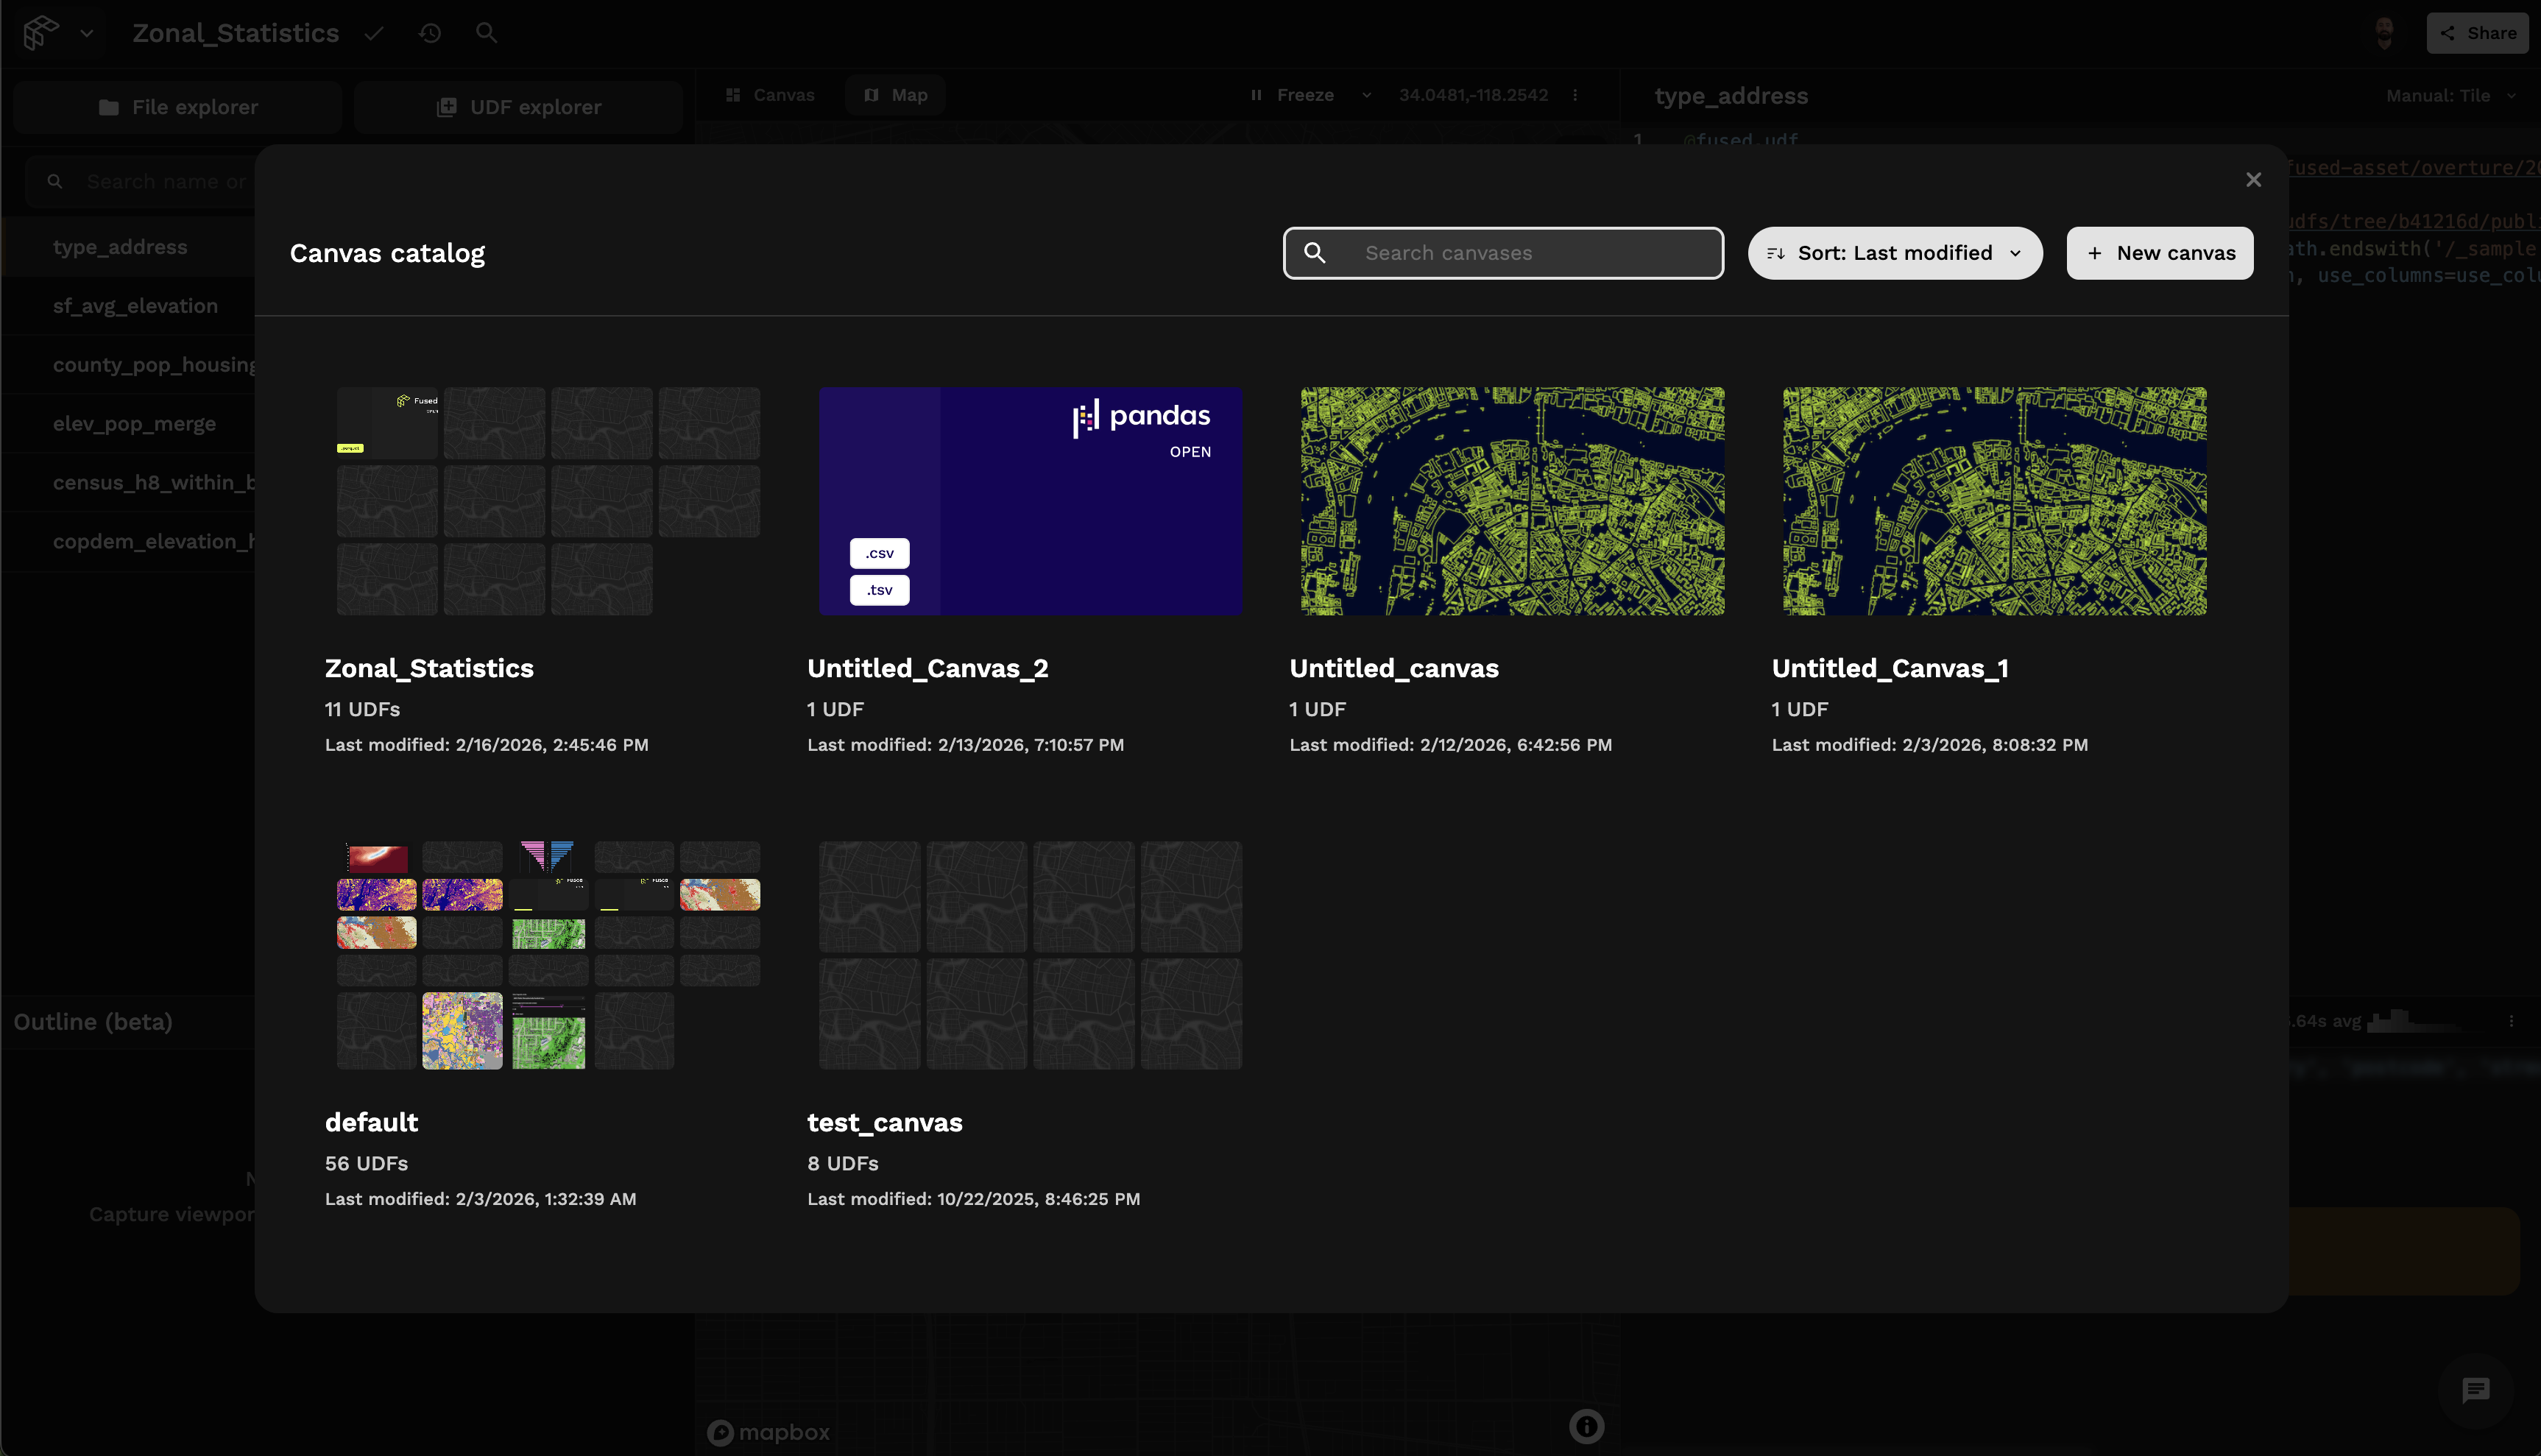This screenshot has height=1456, width=2541.
Task: Focus the Search canvases field
Action: point(1503,253)
